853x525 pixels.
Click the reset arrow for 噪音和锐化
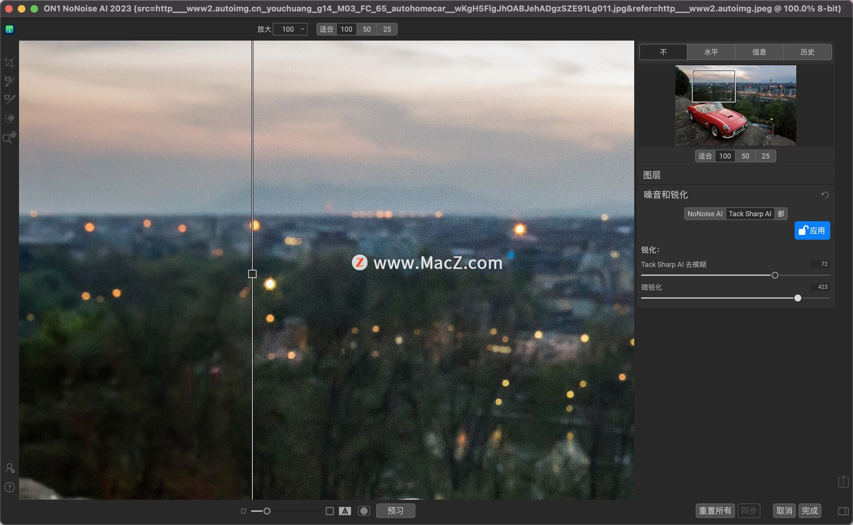tap(825, 195)
